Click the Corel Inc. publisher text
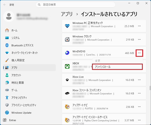Viewport: 151px width, 125px height. [x=91, y=55]
